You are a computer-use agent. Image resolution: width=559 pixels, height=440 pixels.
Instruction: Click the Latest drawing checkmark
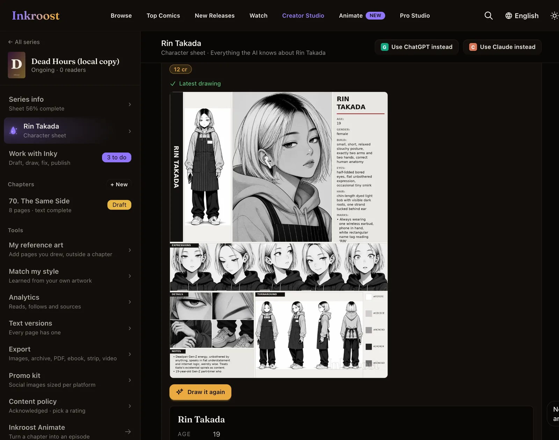173,84
